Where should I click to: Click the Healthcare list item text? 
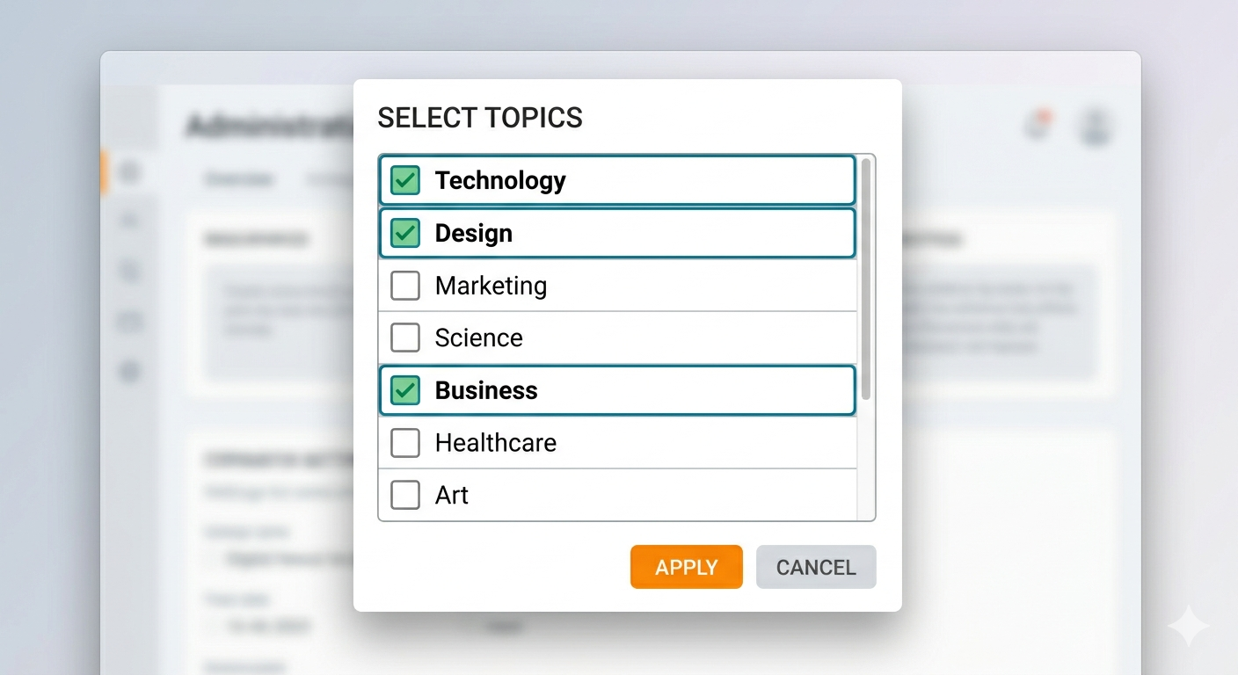[x=496, y=443]
